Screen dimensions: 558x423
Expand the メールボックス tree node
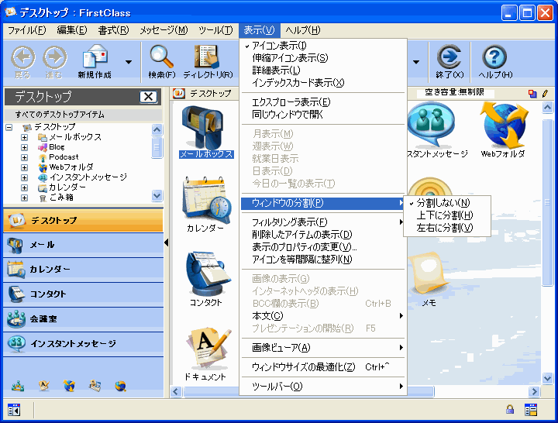click(24, 137)
